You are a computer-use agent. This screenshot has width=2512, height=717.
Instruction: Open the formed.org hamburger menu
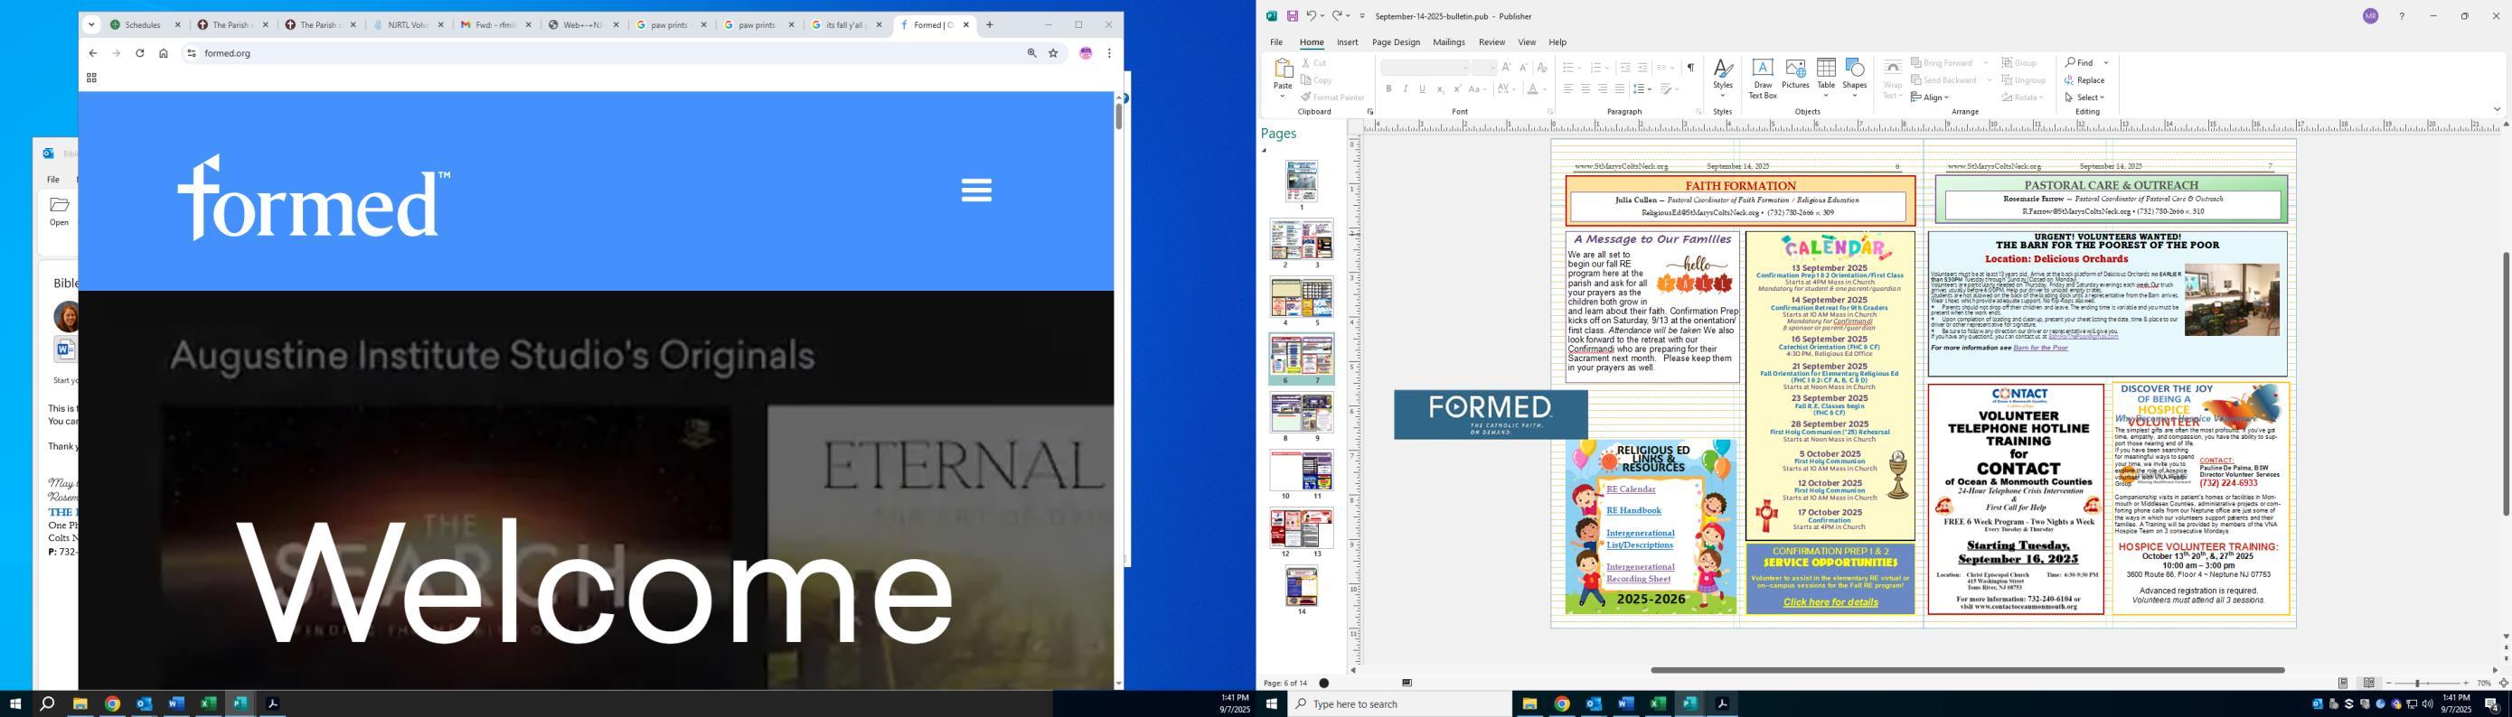pyautogui.click(x=976, y=190)
